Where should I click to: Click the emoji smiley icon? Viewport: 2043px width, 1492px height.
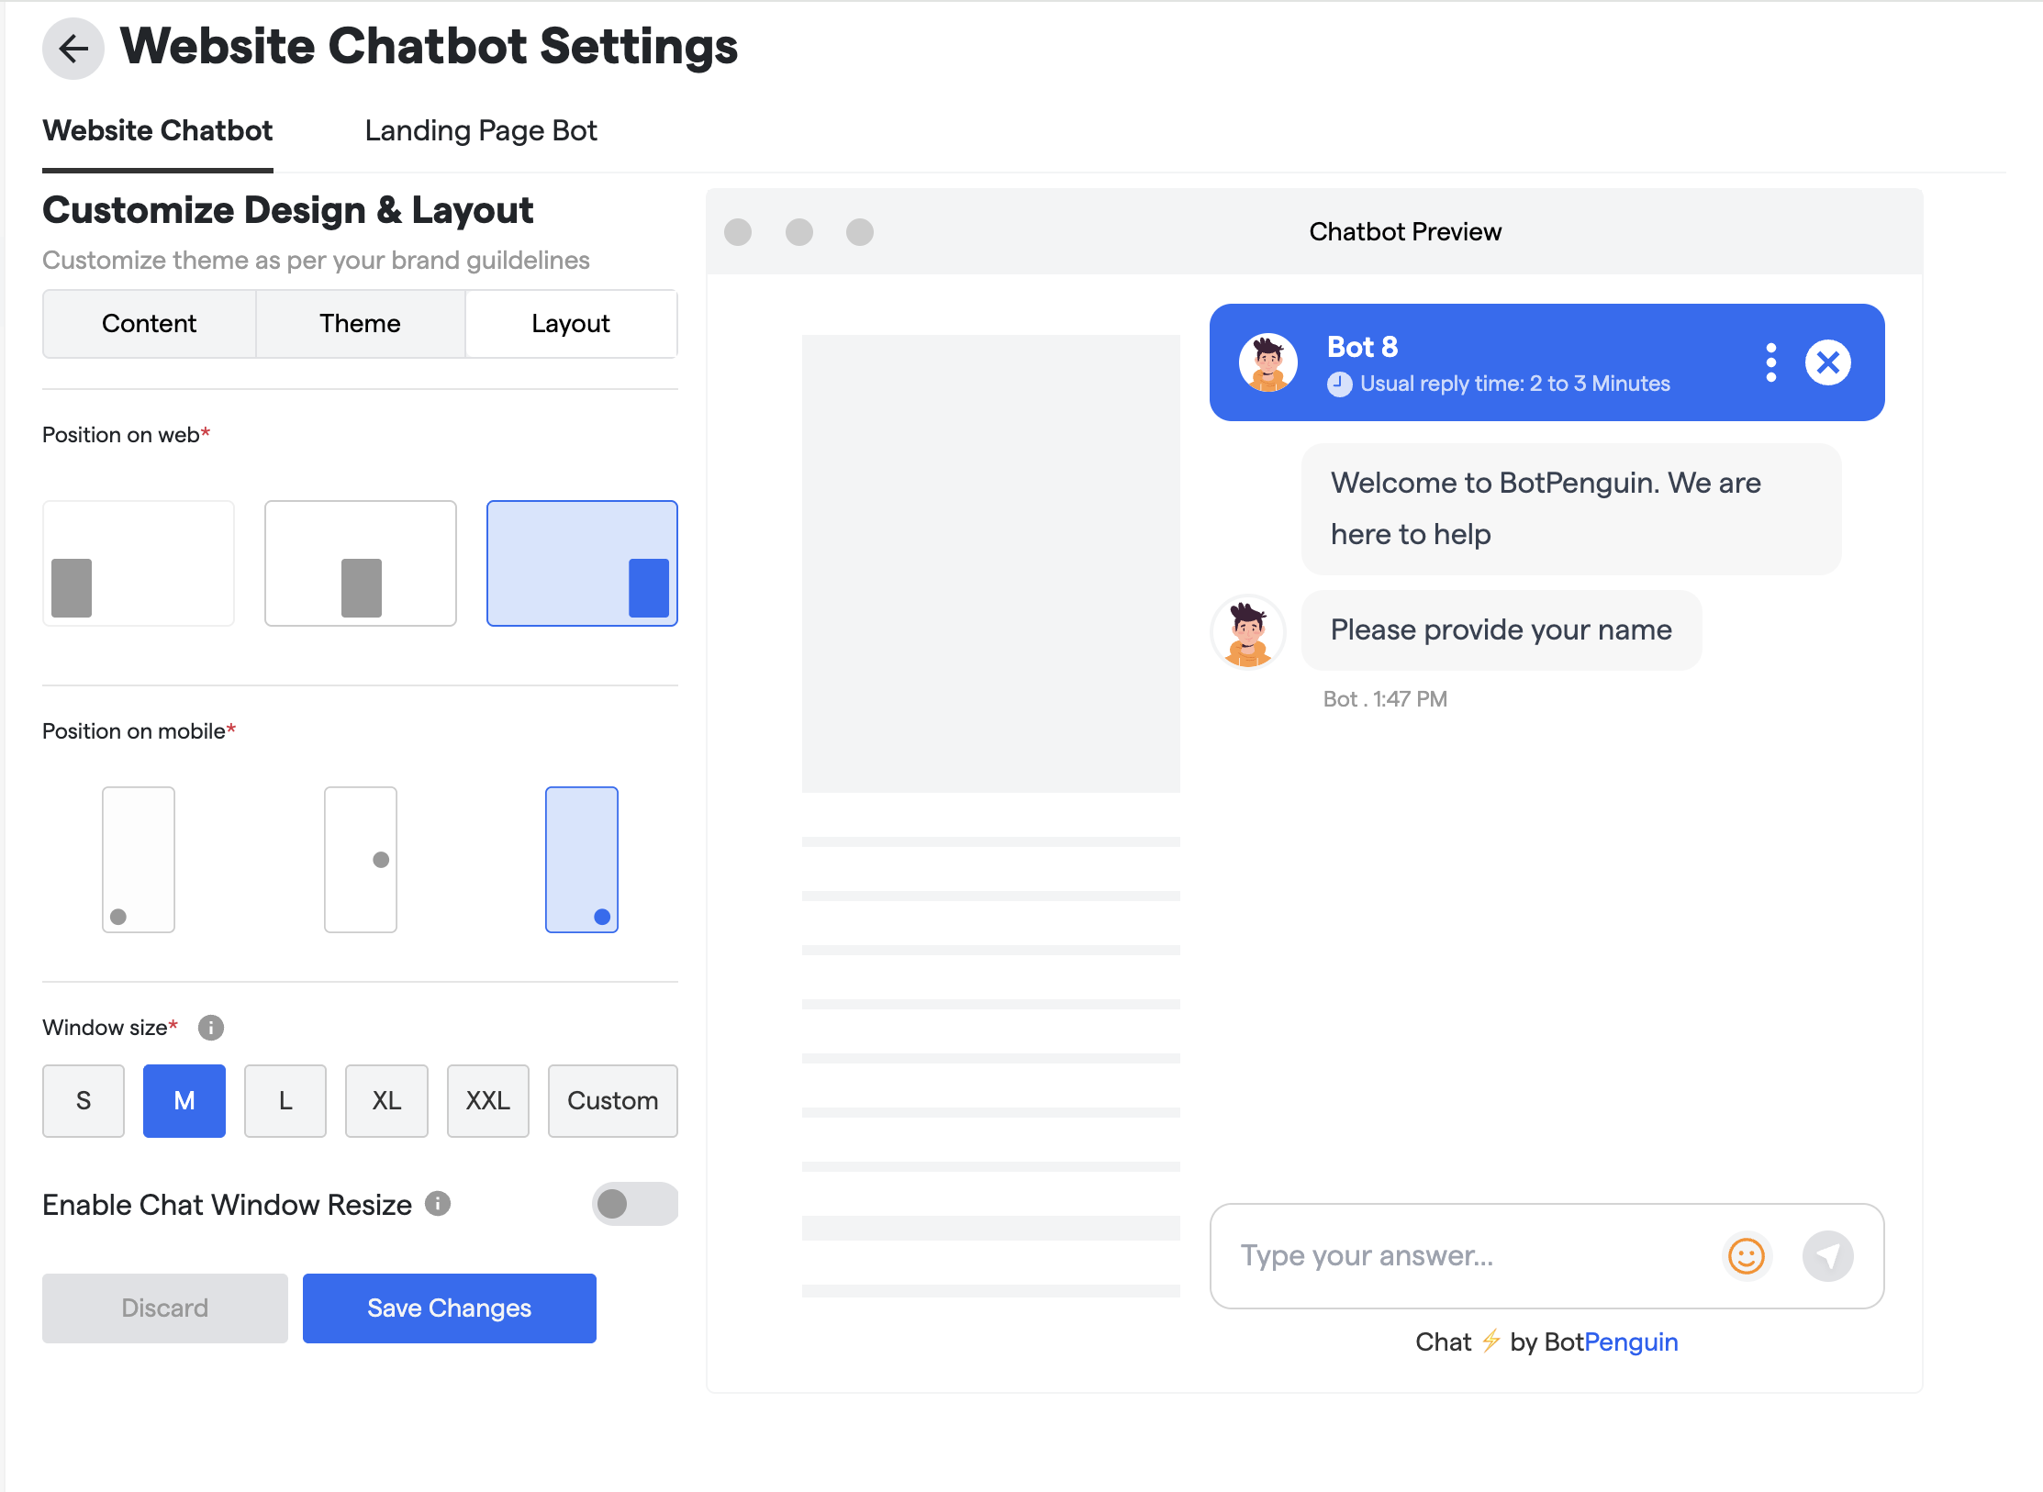pyautogui.click(x=1746, y=1256)
